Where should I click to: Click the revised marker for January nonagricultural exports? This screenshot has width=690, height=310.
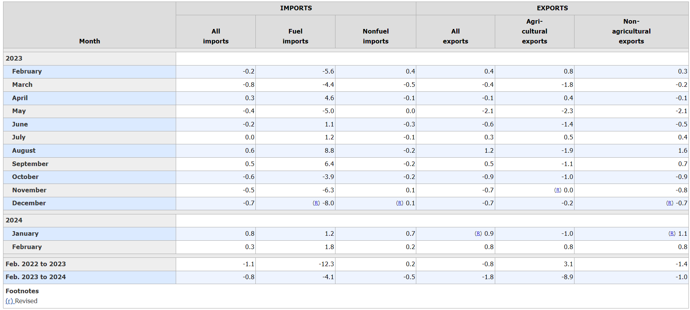coord(672,233)
